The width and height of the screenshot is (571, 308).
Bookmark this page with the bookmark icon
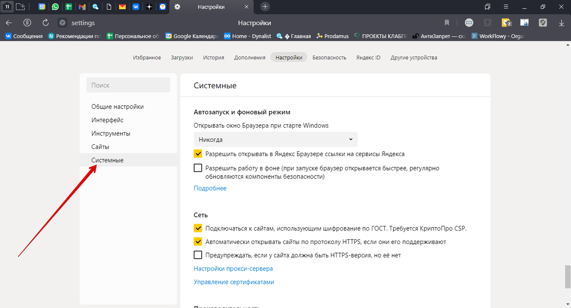point(447,23)
